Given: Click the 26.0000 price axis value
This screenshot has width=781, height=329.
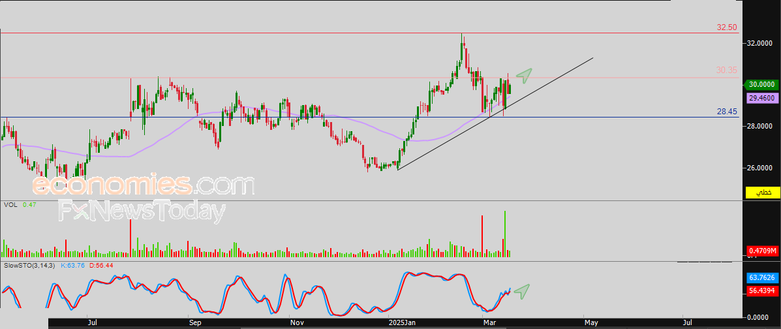Looking at the screenshot, I should [761, 168].
